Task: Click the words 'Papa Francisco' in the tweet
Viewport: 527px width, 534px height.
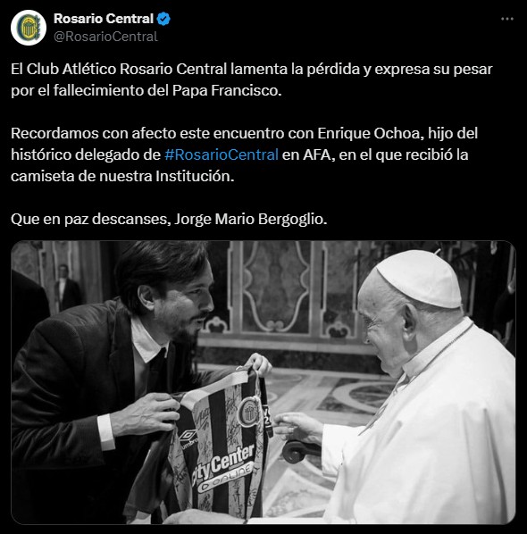Action: click(x=227, y=90)
